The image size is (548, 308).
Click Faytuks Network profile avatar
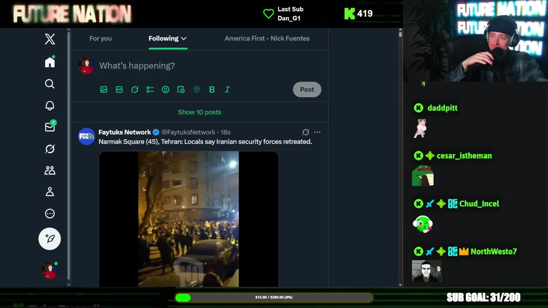pyautogui.click(x=86, y=136)
